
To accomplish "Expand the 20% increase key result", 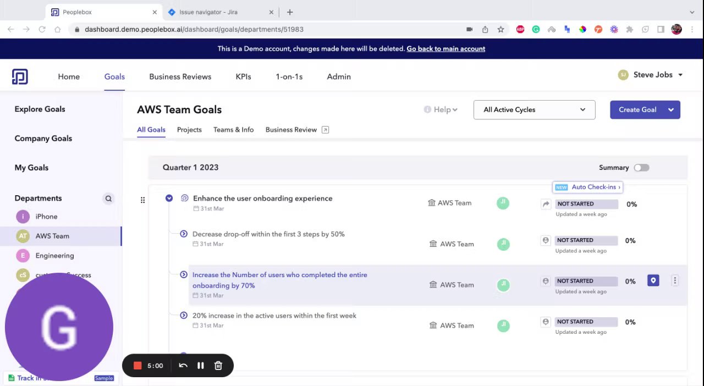I will [x=184, y=315].
